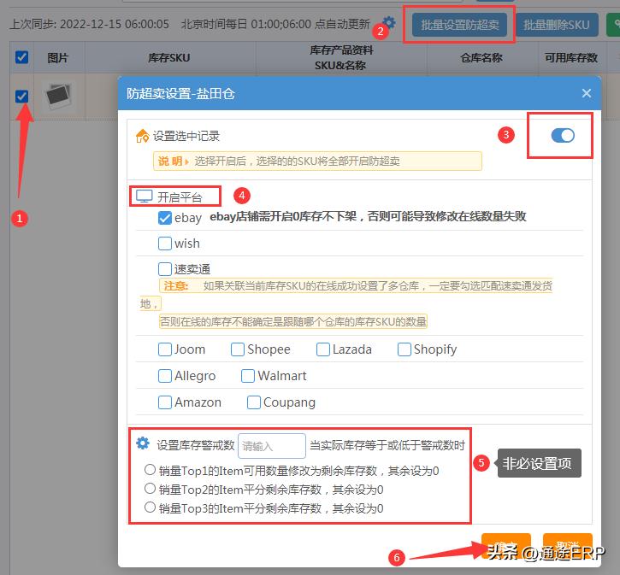Check the Walmart platform checkbox
Screen dimensions: 620x575
click(247, 376)
